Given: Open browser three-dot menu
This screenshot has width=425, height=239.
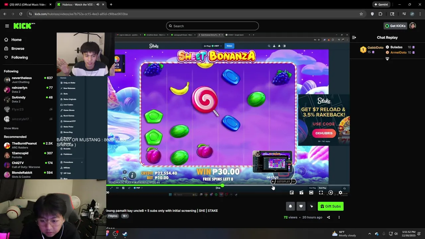Looking at the screenshot, I should (420, 14).
